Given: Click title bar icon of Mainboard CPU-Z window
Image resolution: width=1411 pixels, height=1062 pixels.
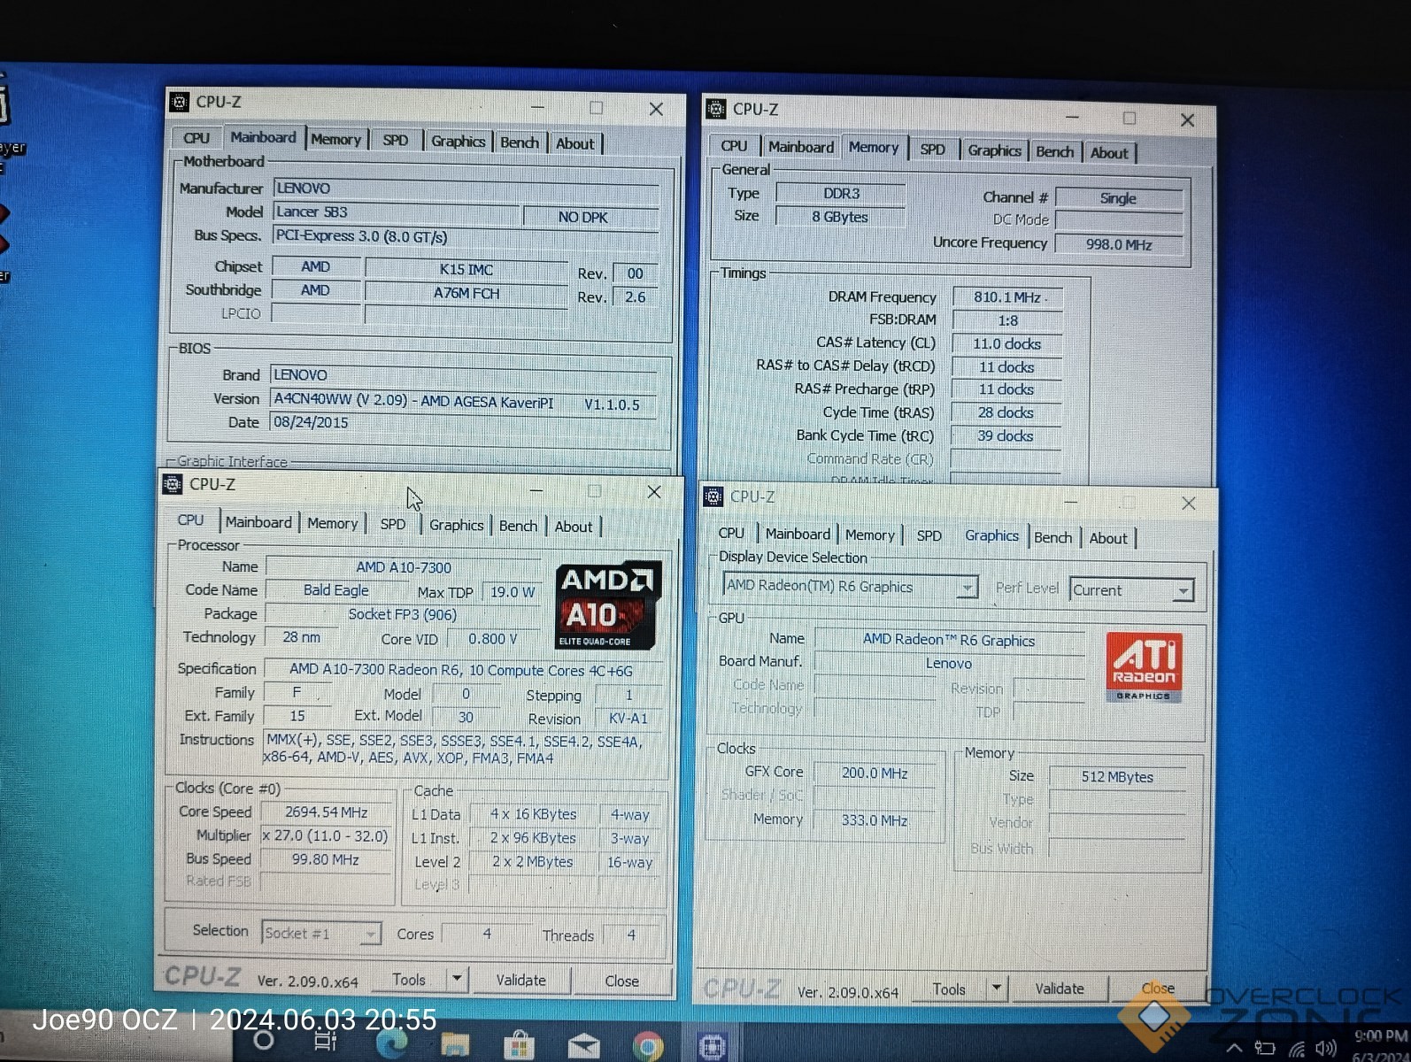Looking at the screenshot, I should [179, 102].
